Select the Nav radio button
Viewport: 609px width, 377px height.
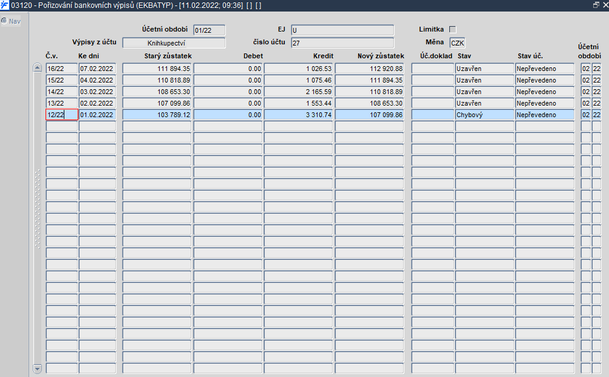4,21
